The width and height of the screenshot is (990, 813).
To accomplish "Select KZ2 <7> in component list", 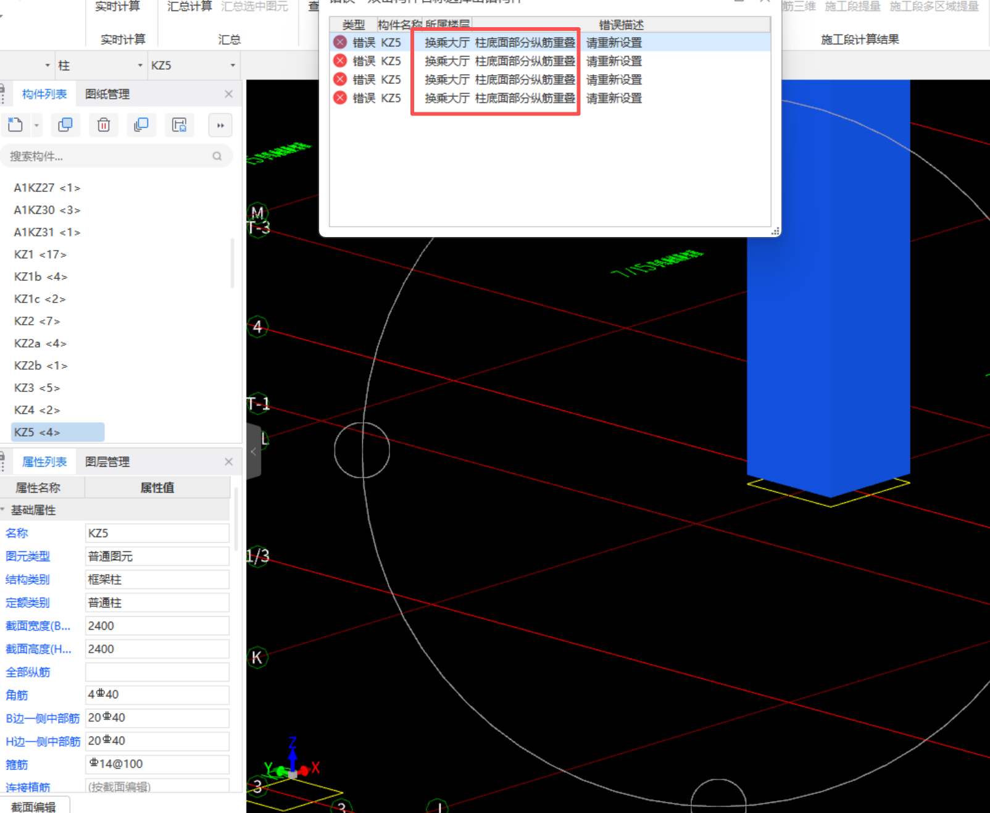I will click(37, 321).
